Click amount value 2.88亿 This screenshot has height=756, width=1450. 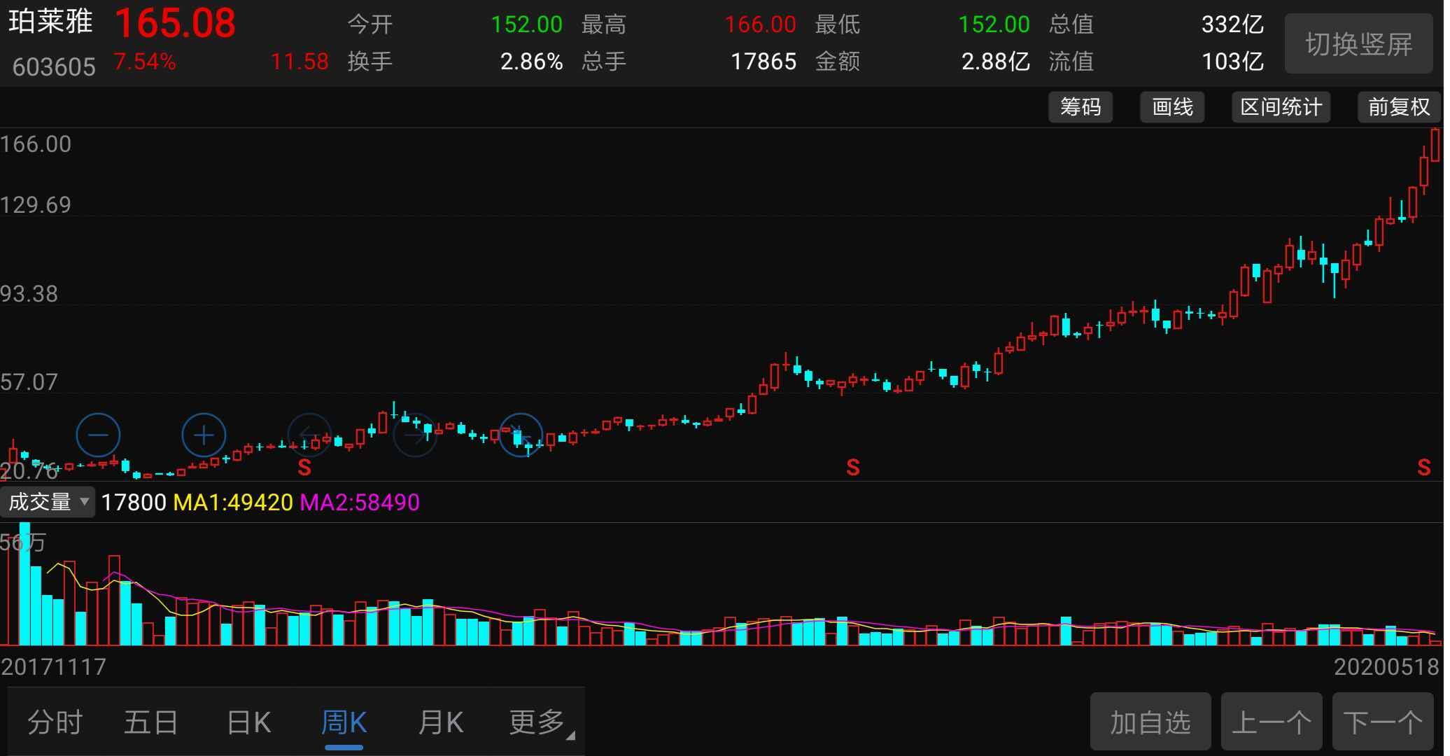pyautogui.click(x=995, y=62)
